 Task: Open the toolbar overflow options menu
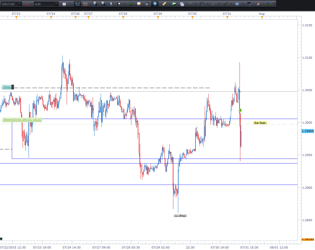(274, 4)
